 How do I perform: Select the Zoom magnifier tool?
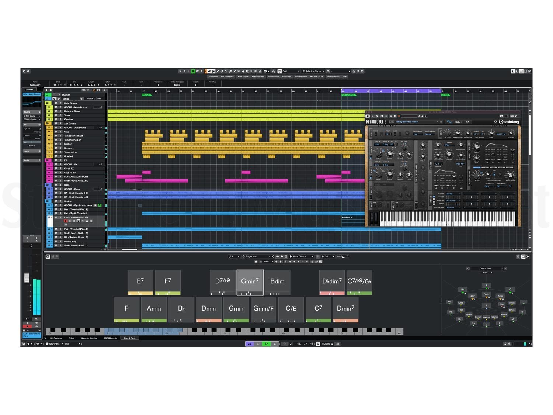click(239, 71)
